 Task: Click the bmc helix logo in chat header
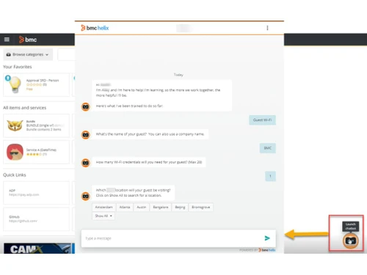coord(95,28)
